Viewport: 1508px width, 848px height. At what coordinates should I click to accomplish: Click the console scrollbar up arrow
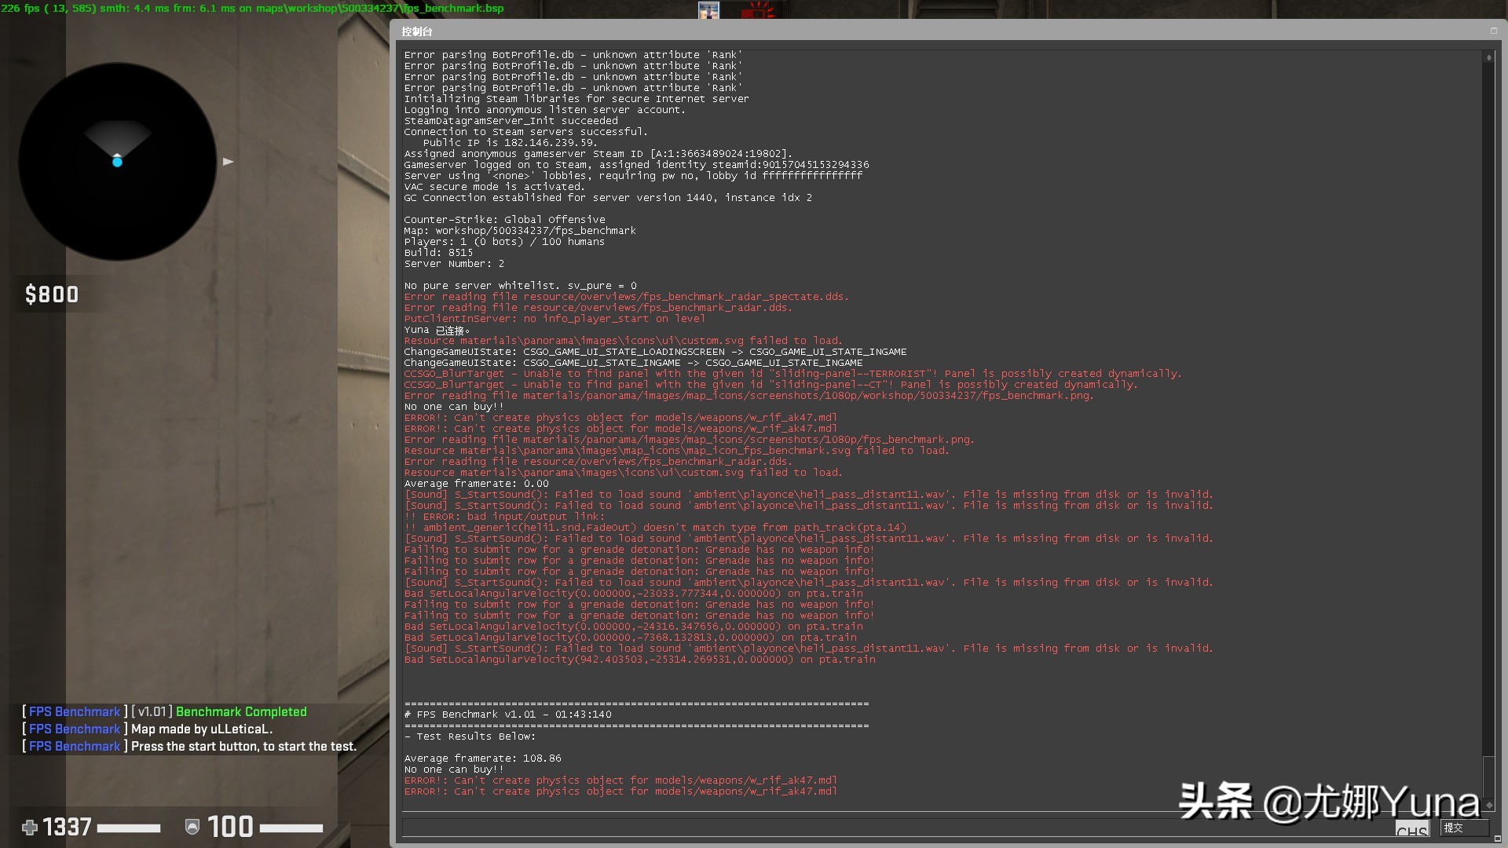click(x=1488, y=57)
